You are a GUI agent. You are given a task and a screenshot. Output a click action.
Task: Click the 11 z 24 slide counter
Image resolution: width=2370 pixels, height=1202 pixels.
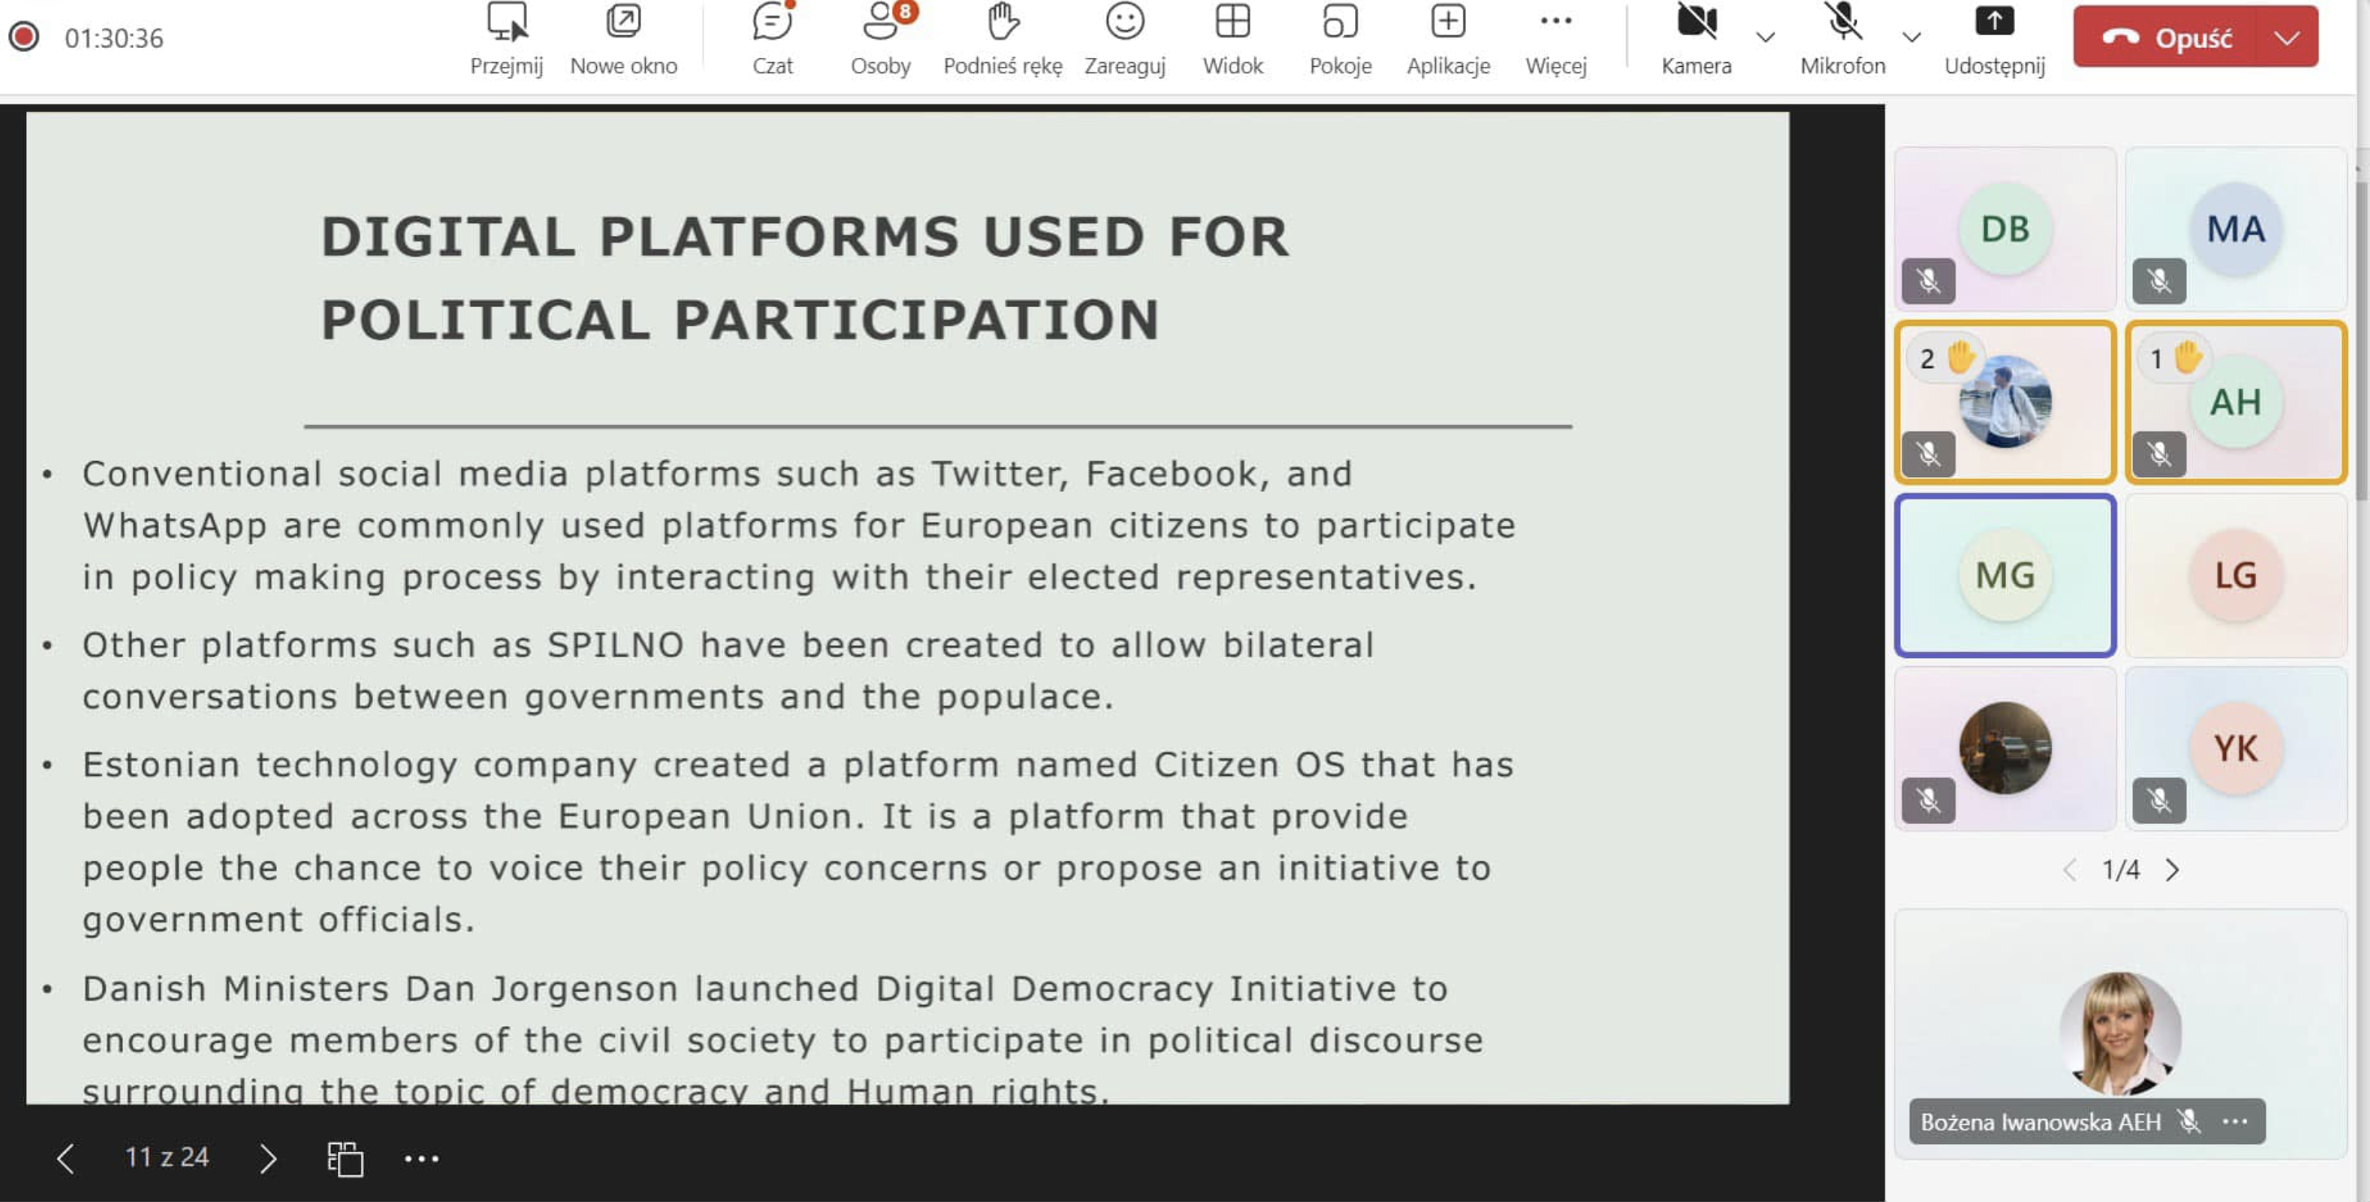[166, 1157]
